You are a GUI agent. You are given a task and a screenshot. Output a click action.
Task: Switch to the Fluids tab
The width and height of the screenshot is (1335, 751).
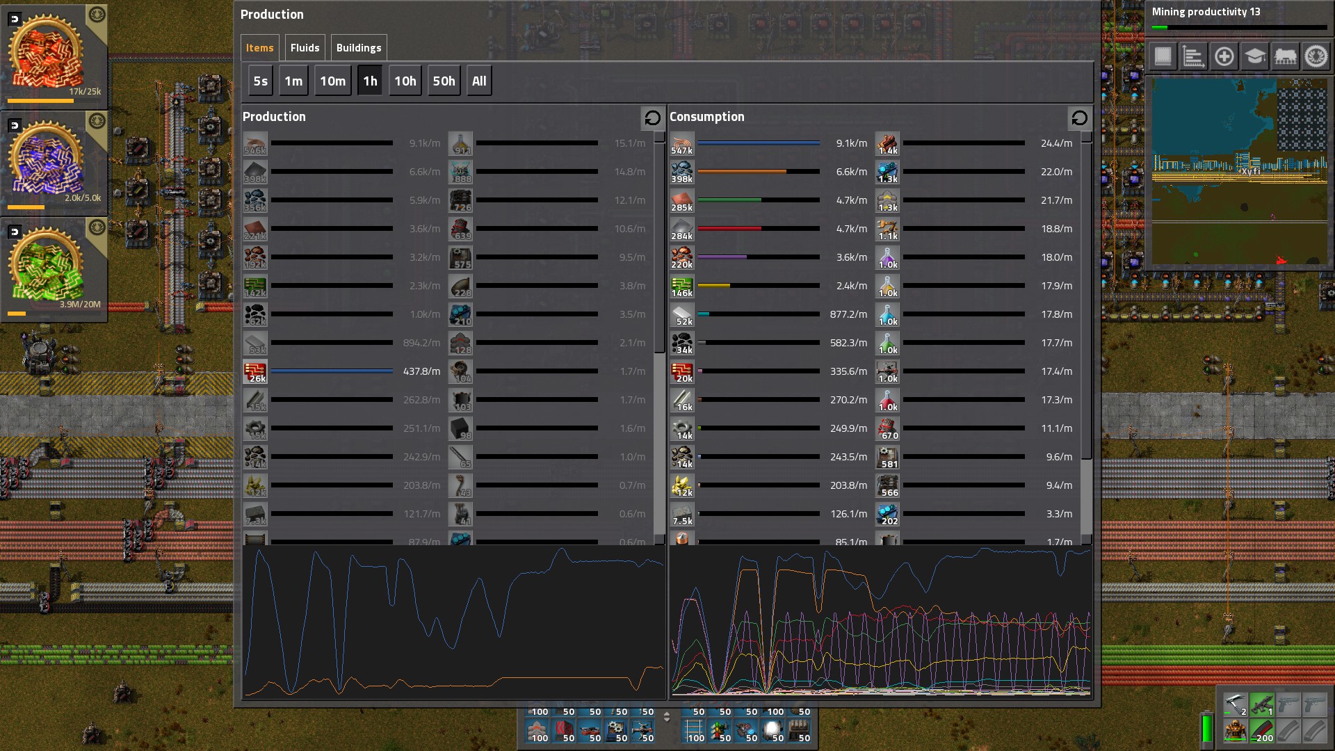point(305,48)
